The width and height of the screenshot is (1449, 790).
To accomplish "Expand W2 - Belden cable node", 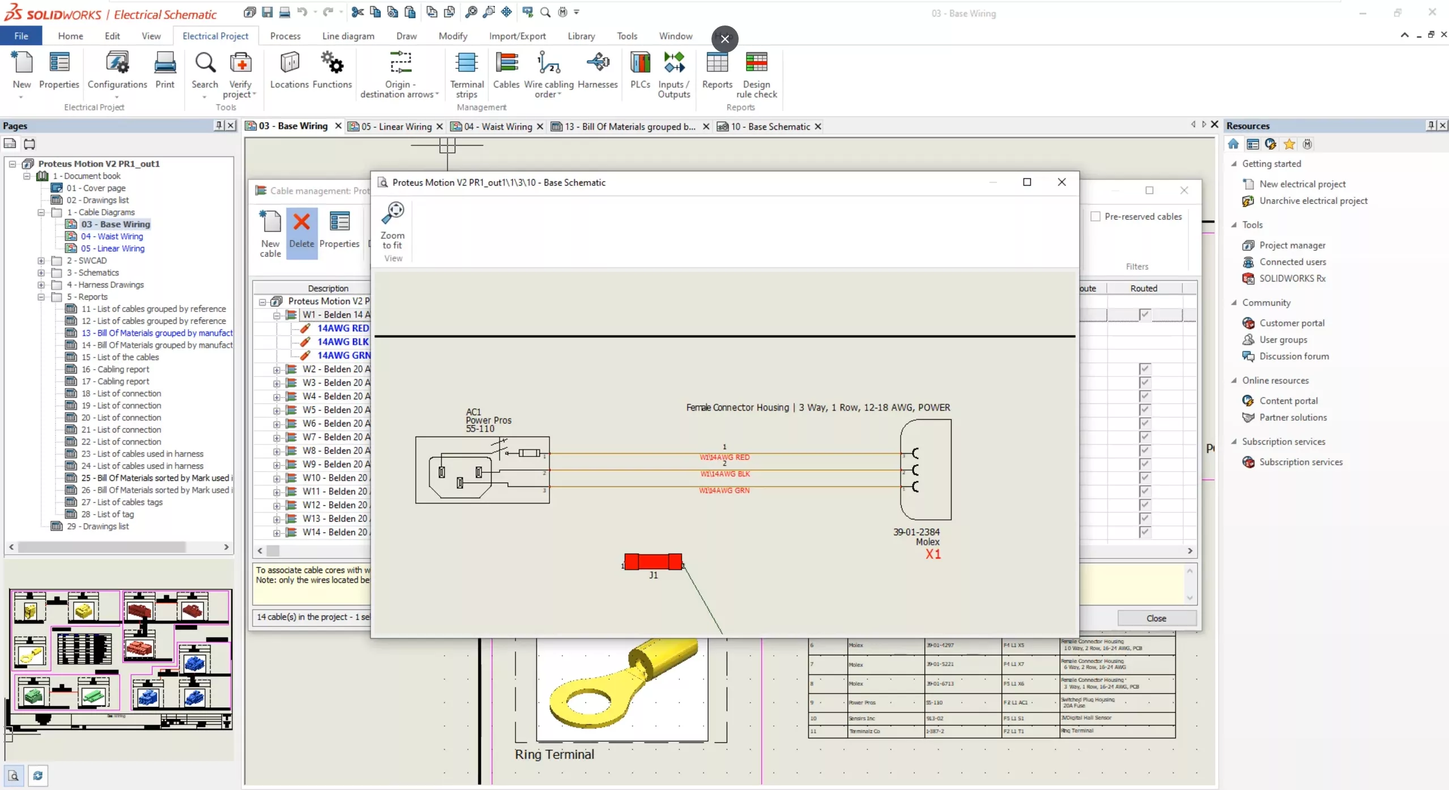I will (277, 369).
